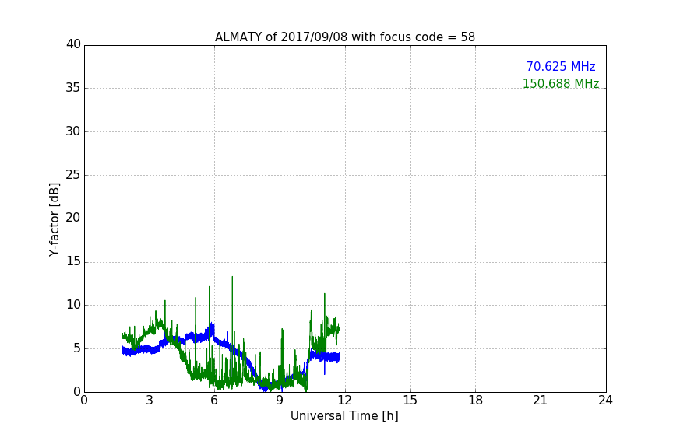This screenshot has width=673, height=448.
Task: Click the y-axis tick label '35'
Action: [x=73, y=88]
